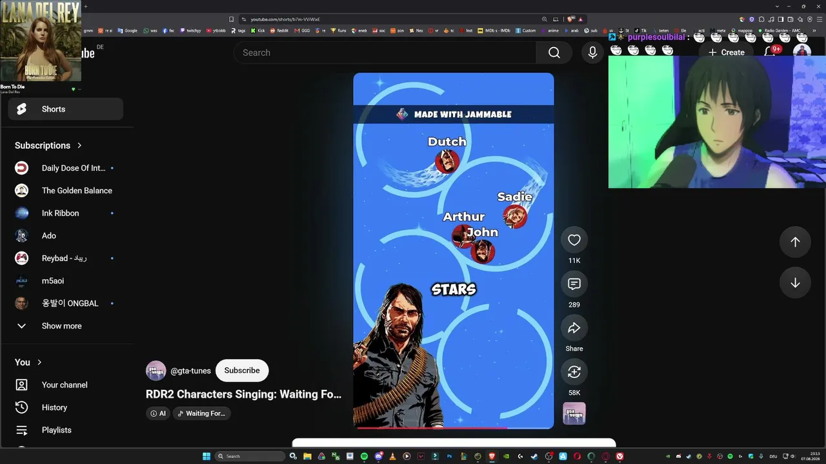The image size is (826, 464).
Task: Open Brave Wallet icon
Action: [x=790, y=19]
